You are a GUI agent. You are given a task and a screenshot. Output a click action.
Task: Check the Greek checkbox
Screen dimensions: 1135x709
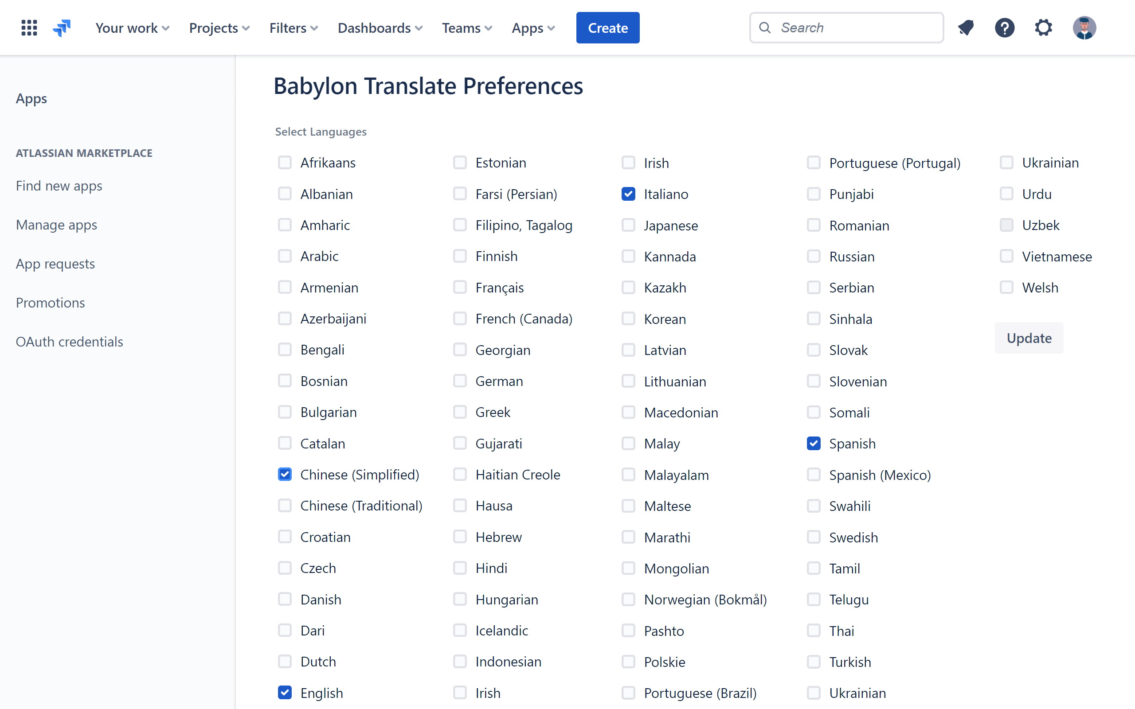click(460, 412)
